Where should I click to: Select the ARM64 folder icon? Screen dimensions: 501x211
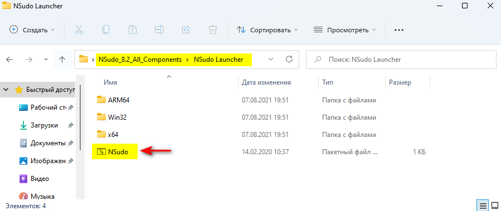101,100
